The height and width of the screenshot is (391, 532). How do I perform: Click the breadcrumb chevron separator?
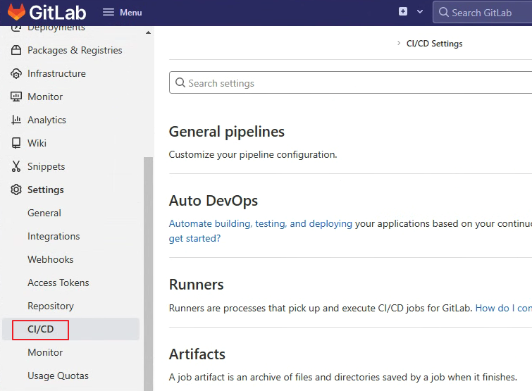[x=399, y=43]
